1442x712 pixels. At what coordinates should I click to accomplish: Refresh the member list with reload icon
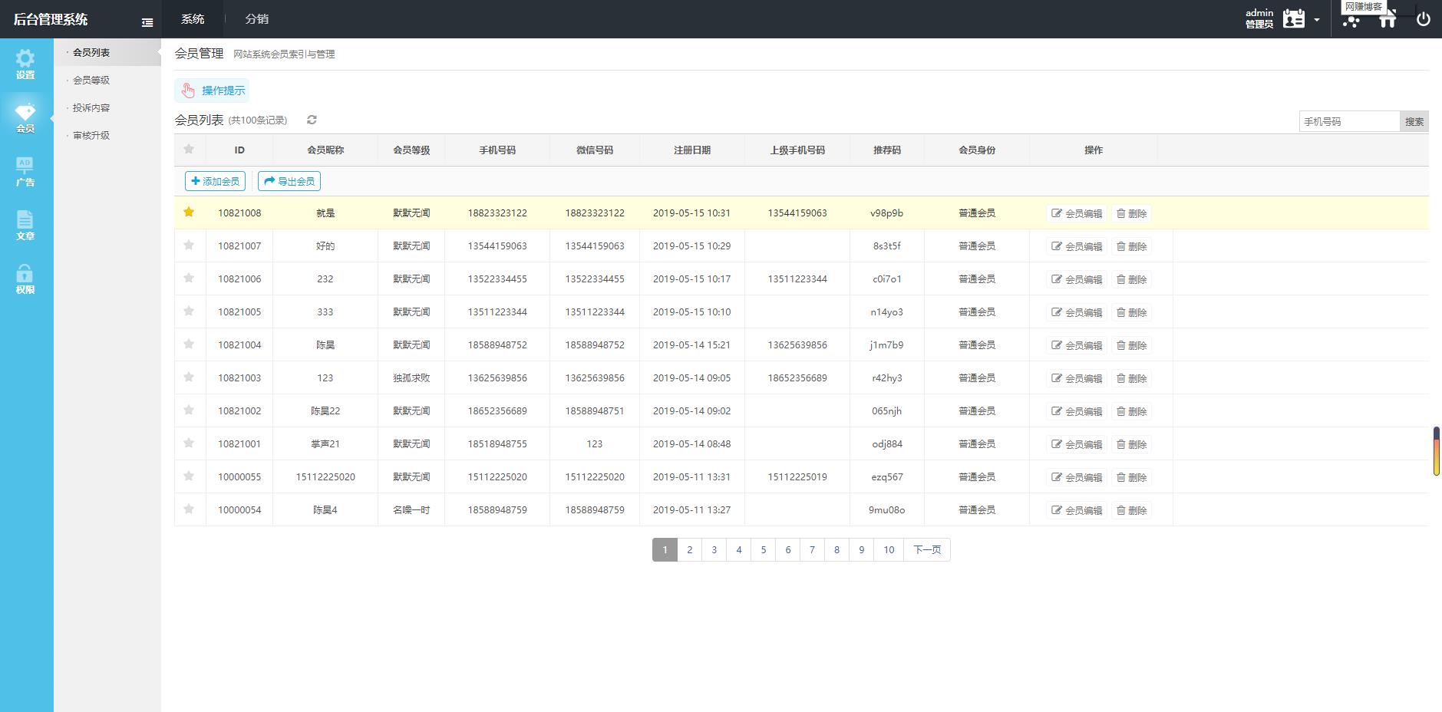click(312, 120)
